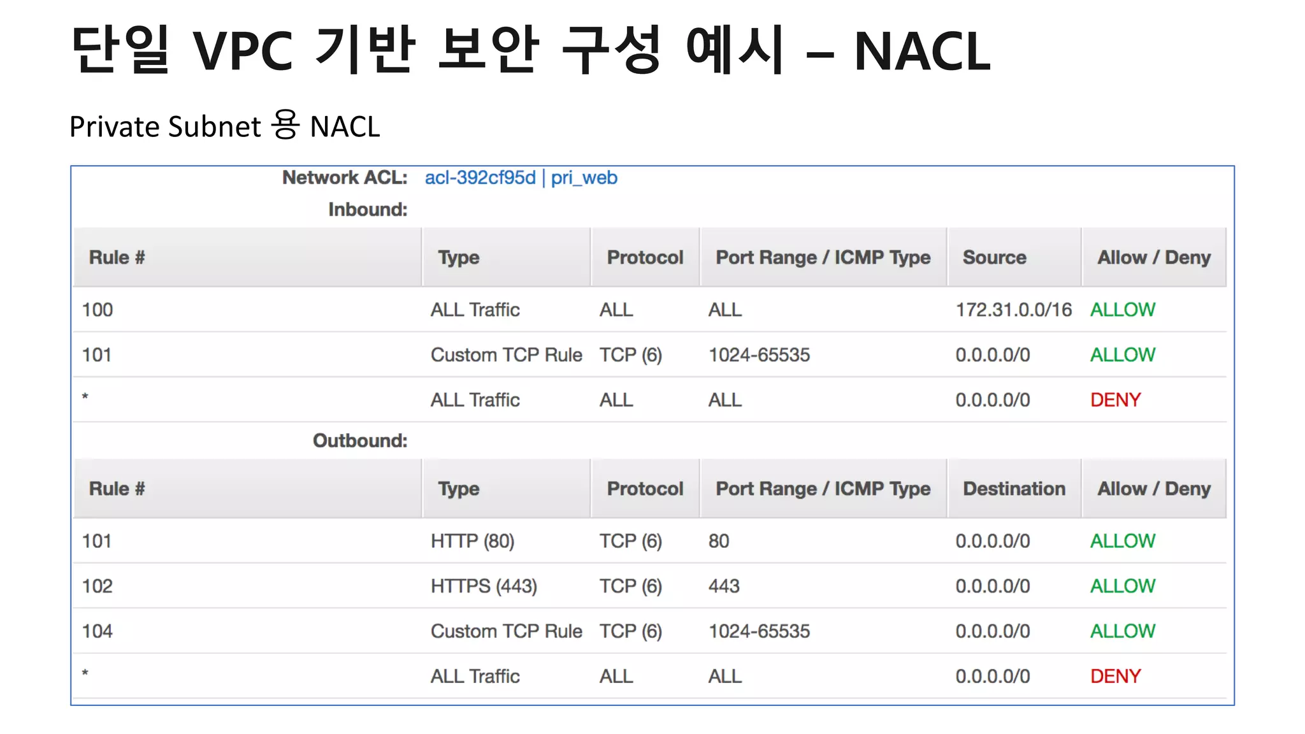Click ALLOW in the HTTPS (443) row
Image resolution: width=1305 pixels, height=734 pixels.
(x=1123, y=586)
